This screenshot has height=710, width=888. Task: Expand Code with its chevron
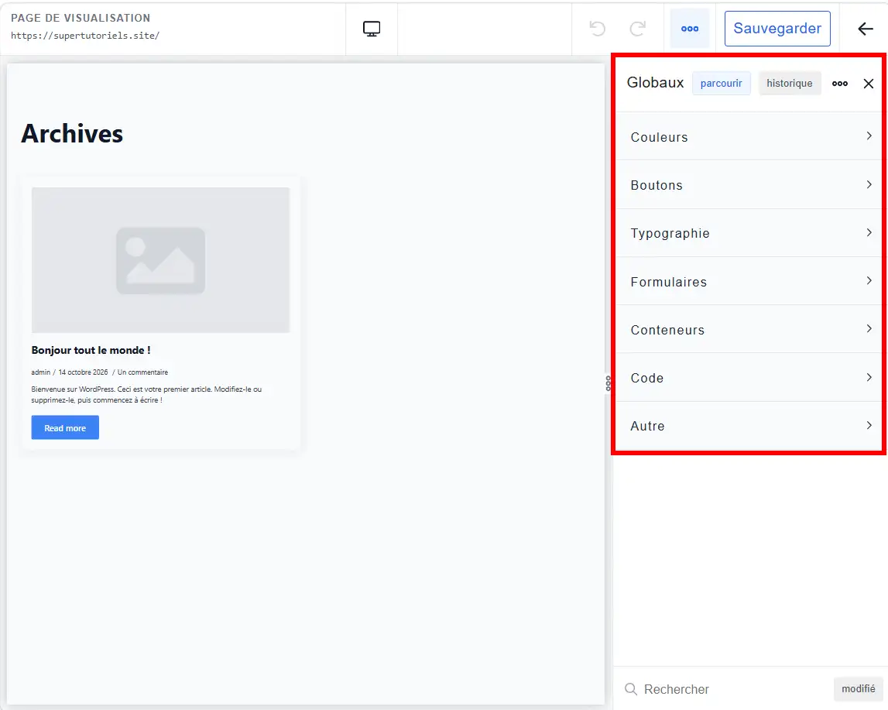coord(869,378)
